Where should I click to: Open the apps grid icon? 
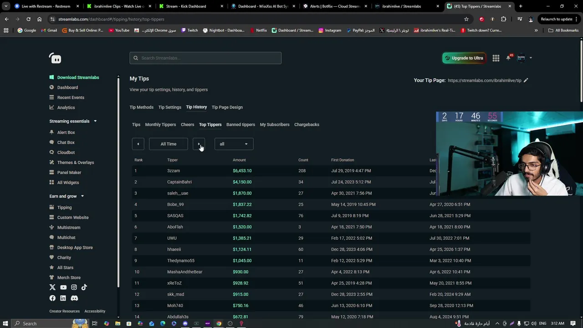click(496, 58)
